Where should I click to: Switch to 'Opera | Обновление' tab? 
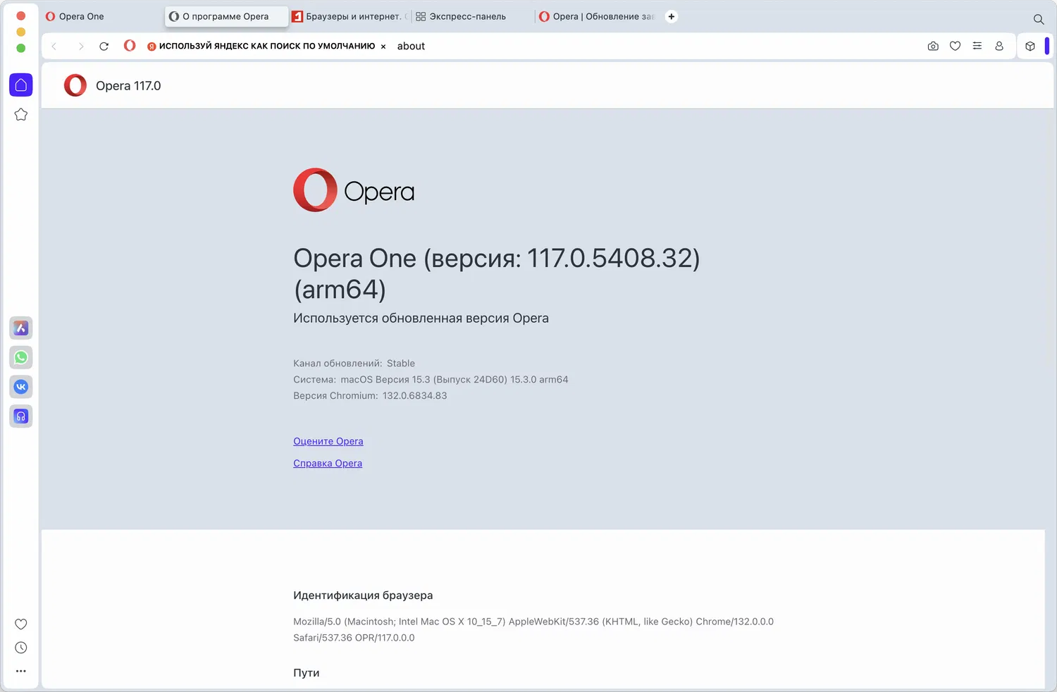click(x=596, y=16)
